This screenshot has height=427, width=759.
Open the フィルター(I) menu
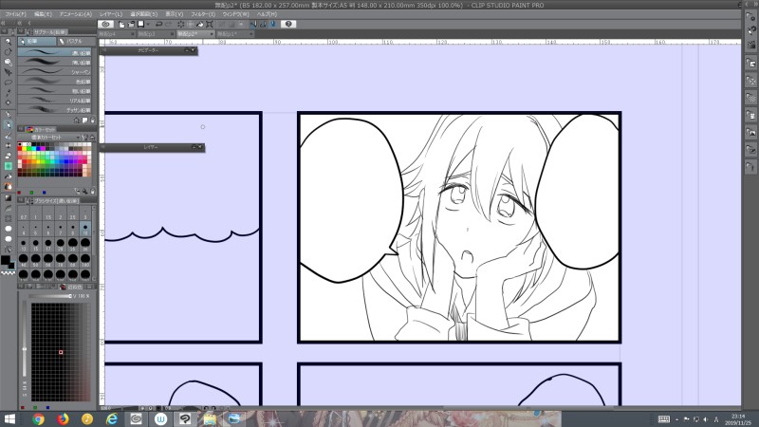click(x=203, y=14)
